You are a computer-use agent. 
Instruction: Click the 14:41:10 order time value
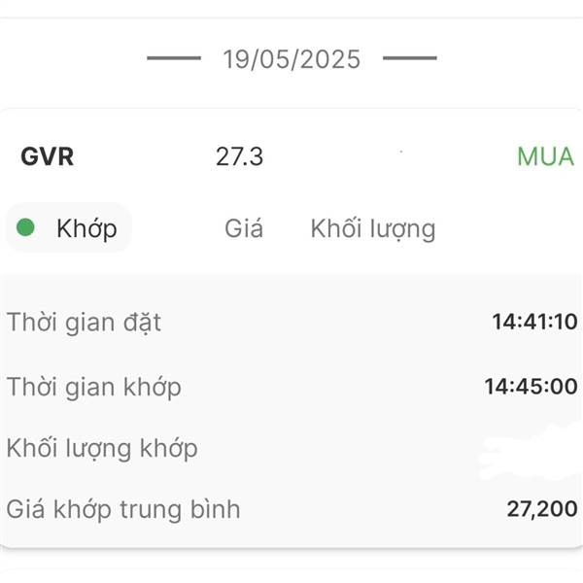coord(534,322)
